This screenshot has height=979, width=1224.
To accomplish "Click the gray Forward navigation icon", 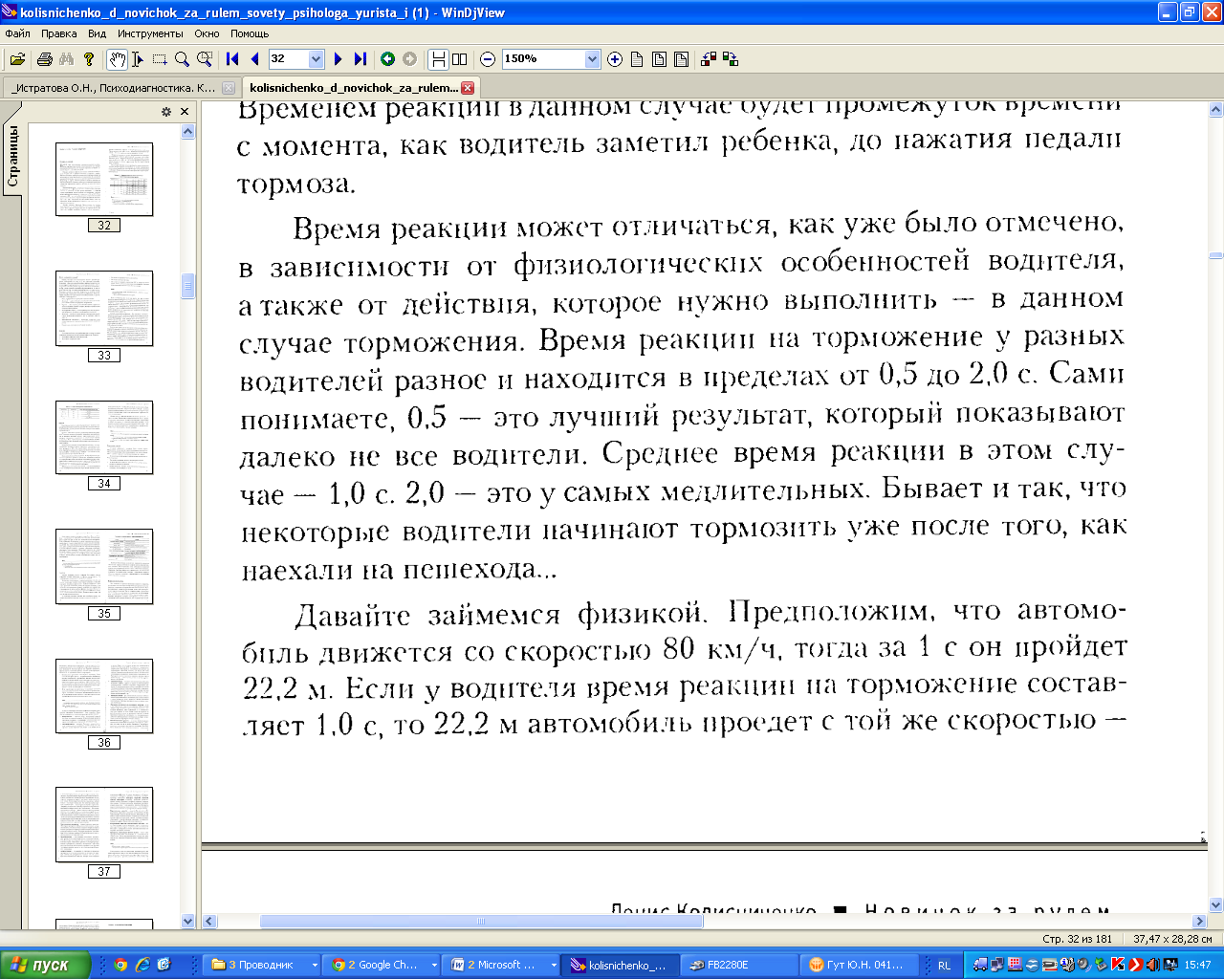I will pyautogui.click(x=409, y=59).
